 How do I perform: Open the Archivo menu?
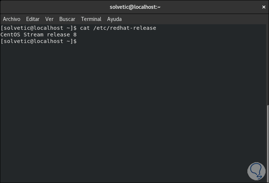pyautogui.click(x=11, y=19)
